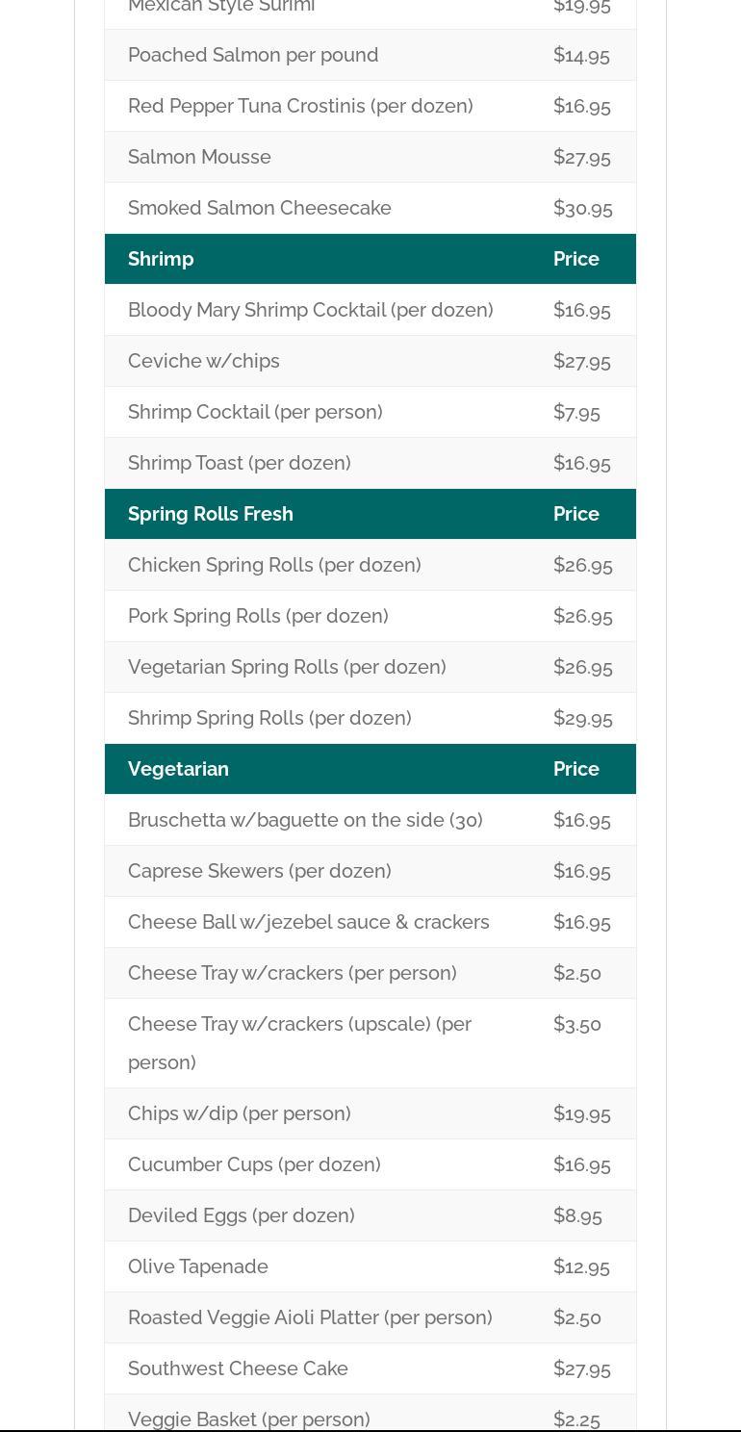
Task: Select Cheese Ball w/jezebel sauce row
Action: (x=308, y=922)
